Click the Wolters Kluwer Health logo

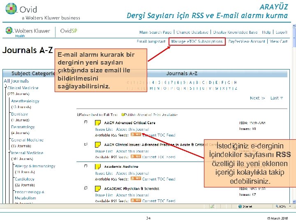click(28, 32)
